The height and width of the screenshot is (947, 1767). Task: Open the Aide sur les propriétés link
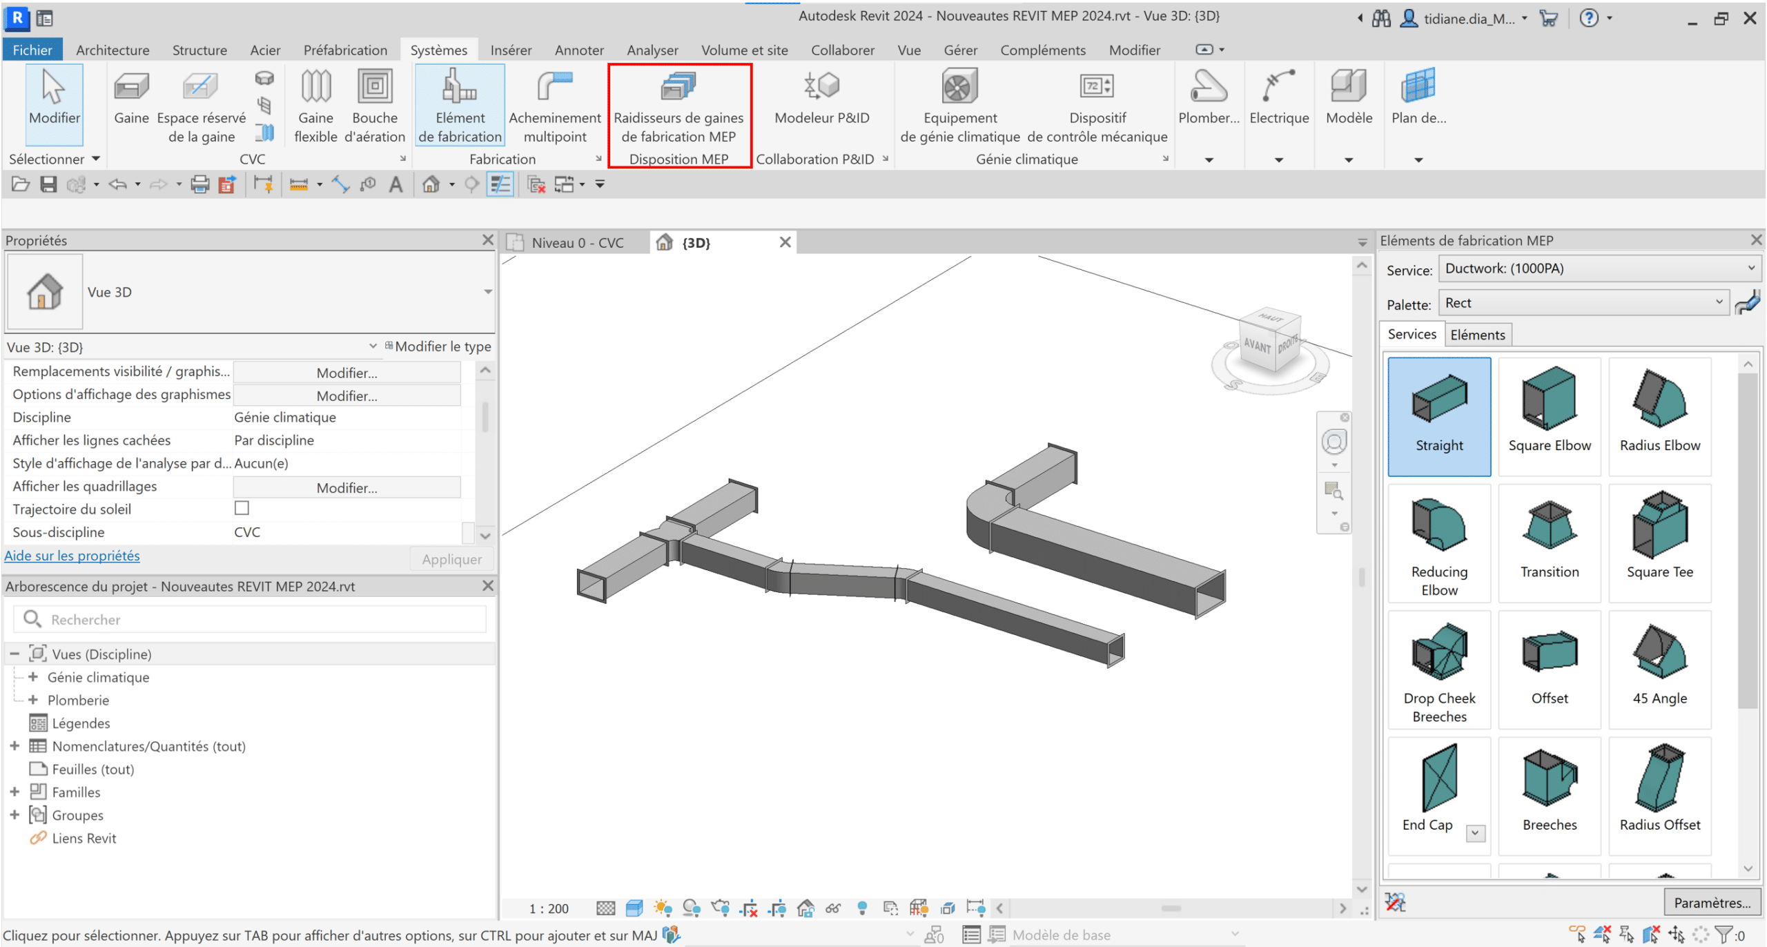[71, 555]
